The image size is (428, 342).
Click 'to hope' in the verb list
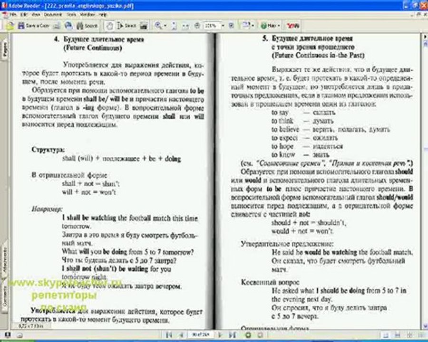(x=282, y=146)
